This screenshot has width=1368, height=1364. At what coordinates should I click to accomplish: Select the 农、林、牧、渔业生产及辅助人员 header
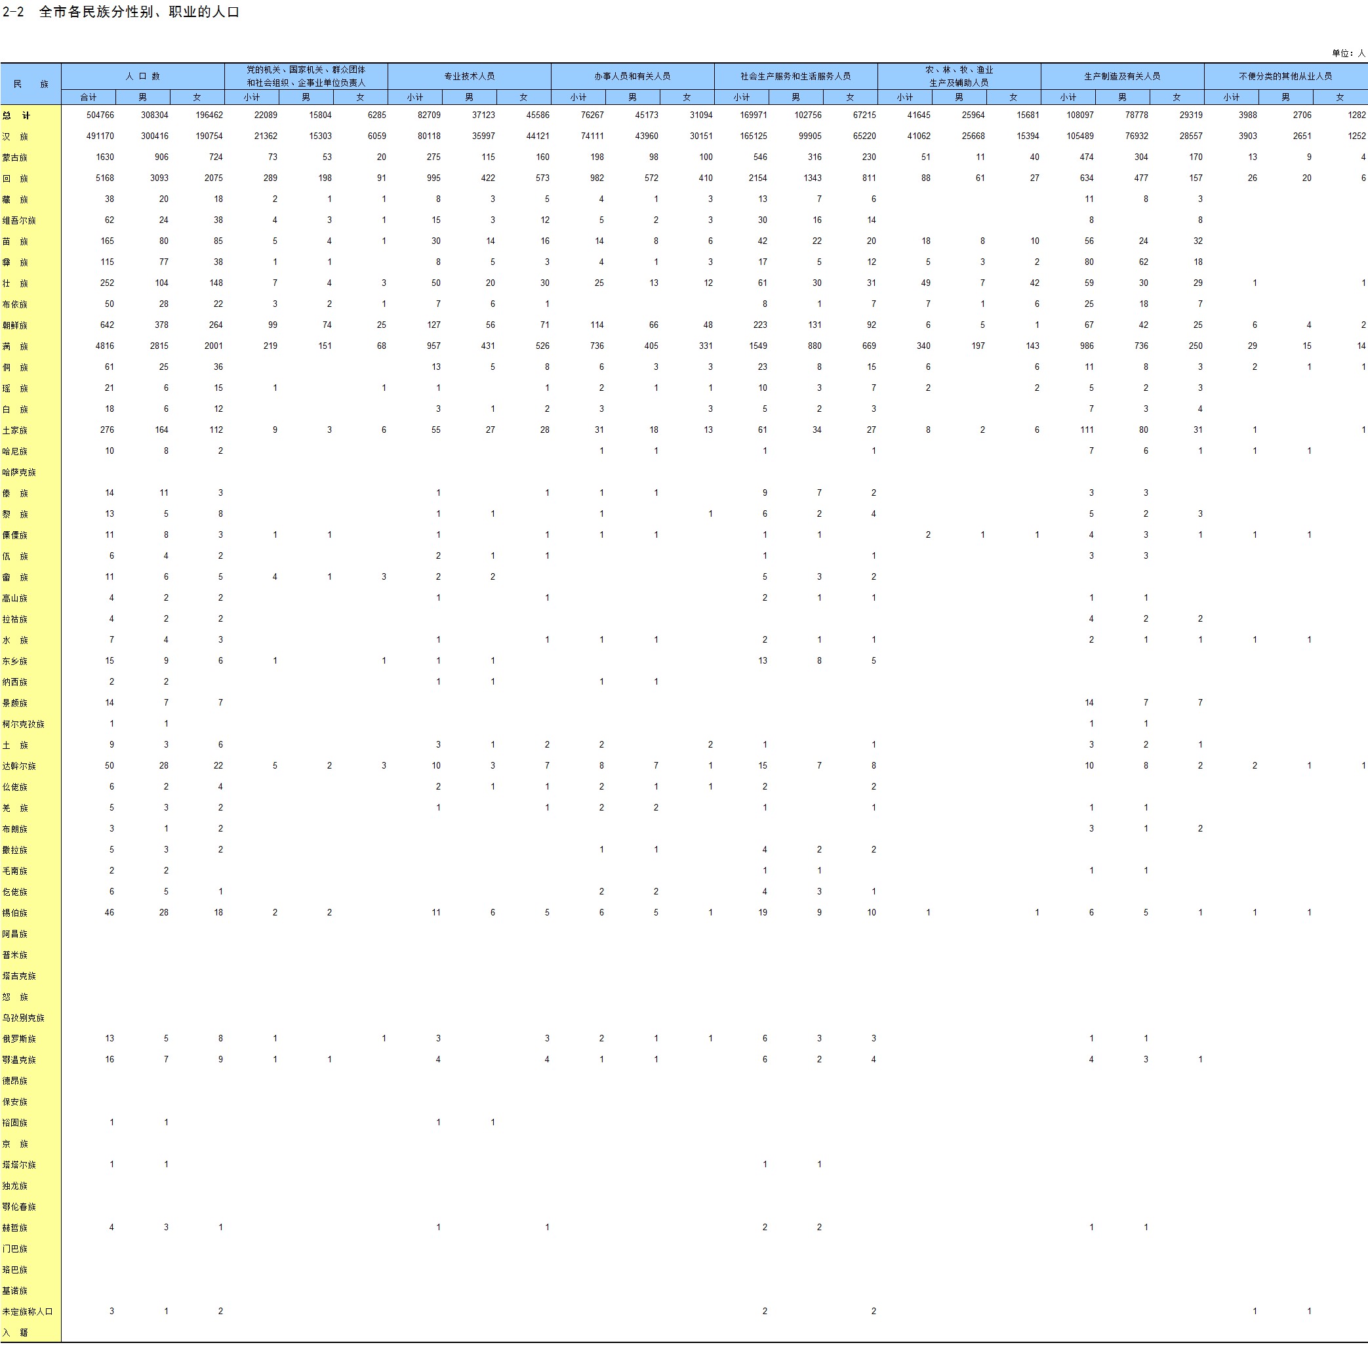(x=959, y=77)
